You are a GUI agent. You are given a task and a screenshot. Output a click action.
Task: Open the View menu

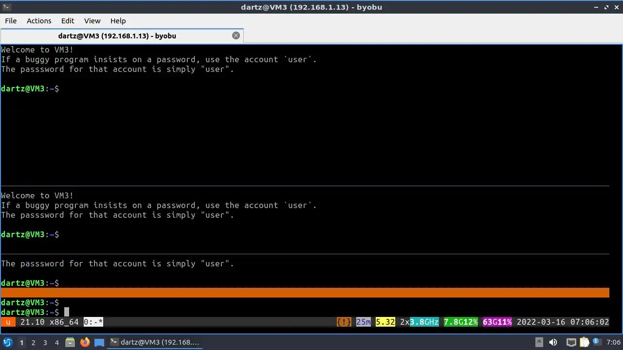coord(92,21)
